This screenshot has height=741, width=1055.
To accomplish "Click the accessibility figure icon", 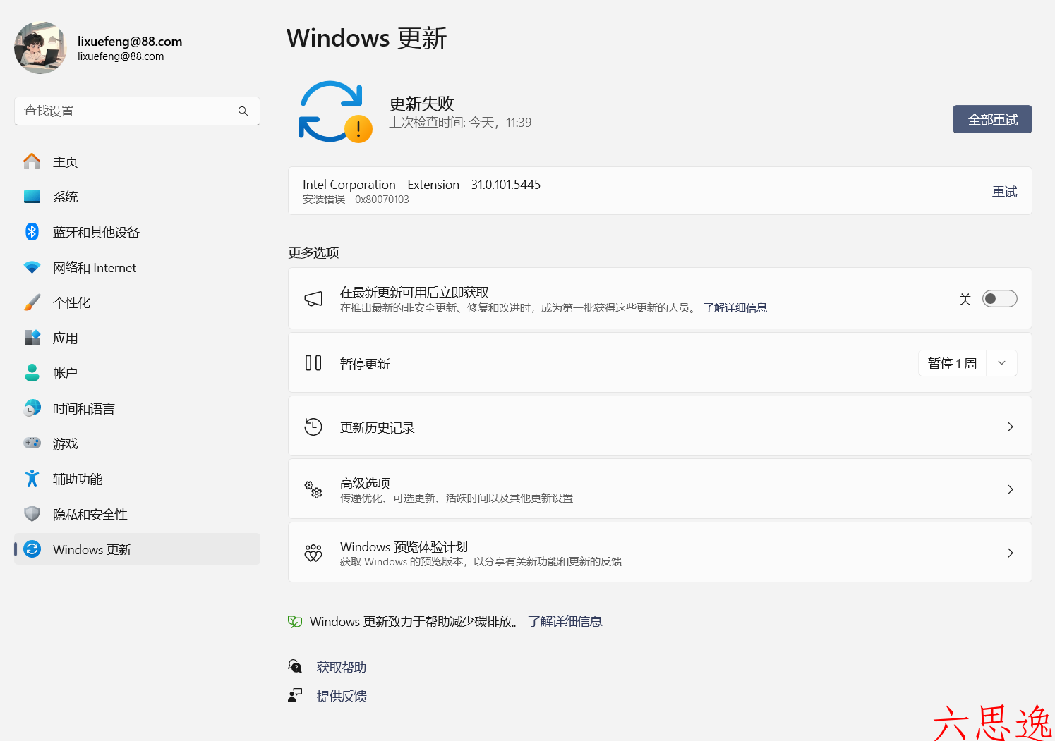I will tap(32, 479).
